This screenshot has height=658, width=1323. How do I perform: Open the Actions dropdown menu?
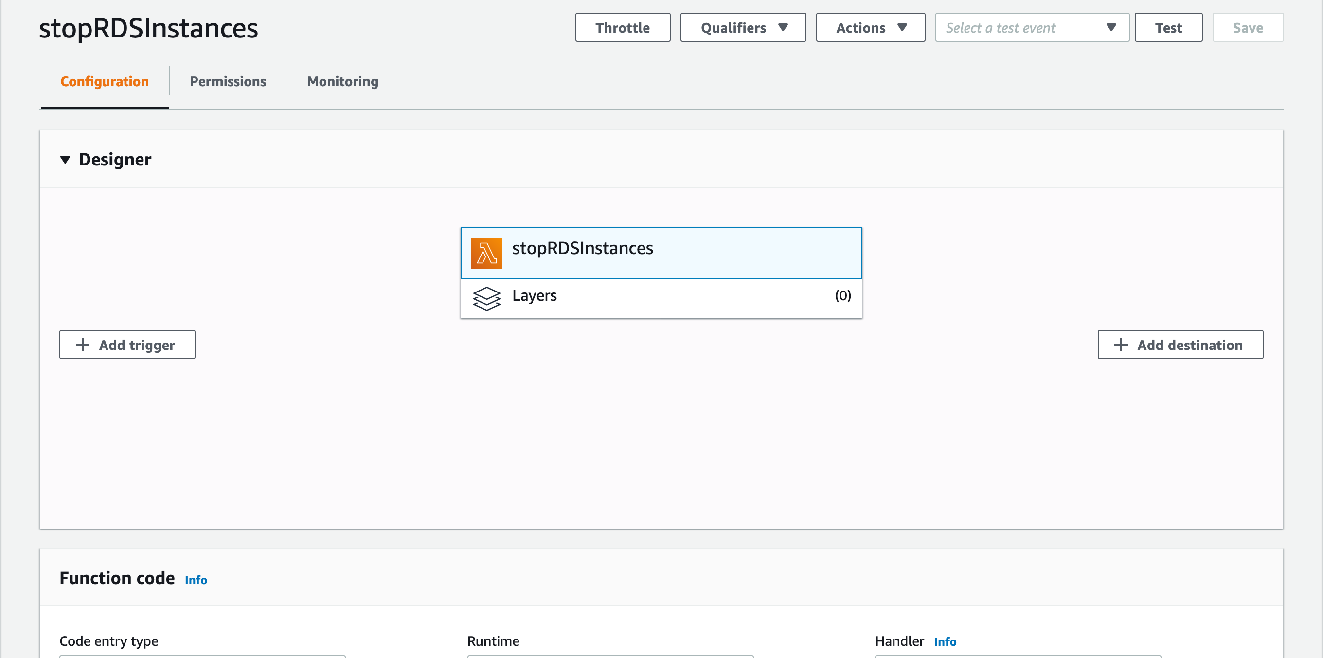pos(870,28)
